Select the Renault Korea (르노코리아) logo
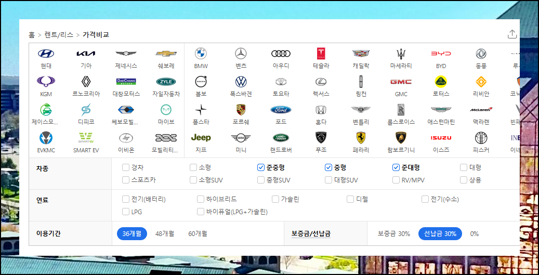 click(86, 82)
